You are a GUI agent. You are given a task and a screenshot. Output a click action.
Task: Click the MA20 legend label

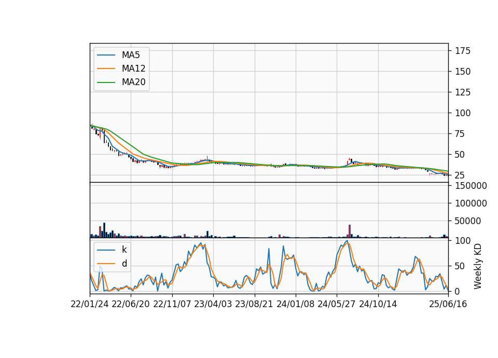133,82
